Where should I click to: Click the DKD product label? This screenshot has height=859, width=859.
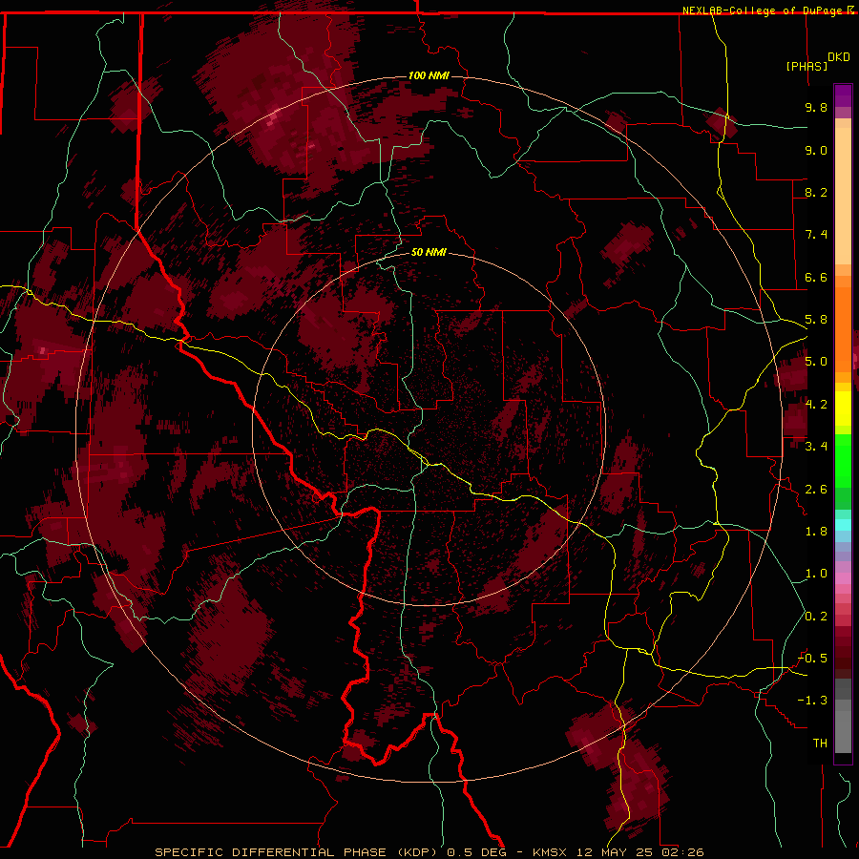839,57
